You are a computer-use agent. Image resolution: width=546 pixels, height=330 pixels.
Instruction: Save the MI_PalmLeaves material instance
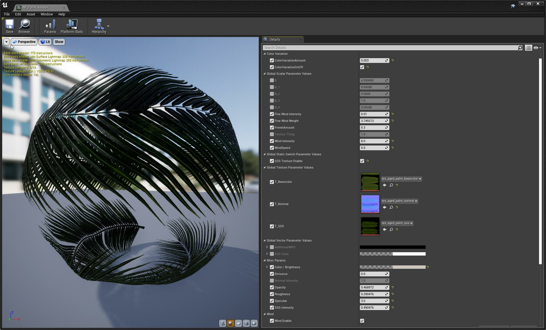[9, 26]
